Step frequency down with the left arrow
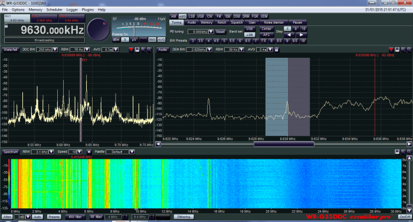The image size is (413, 222). point(289,35)
